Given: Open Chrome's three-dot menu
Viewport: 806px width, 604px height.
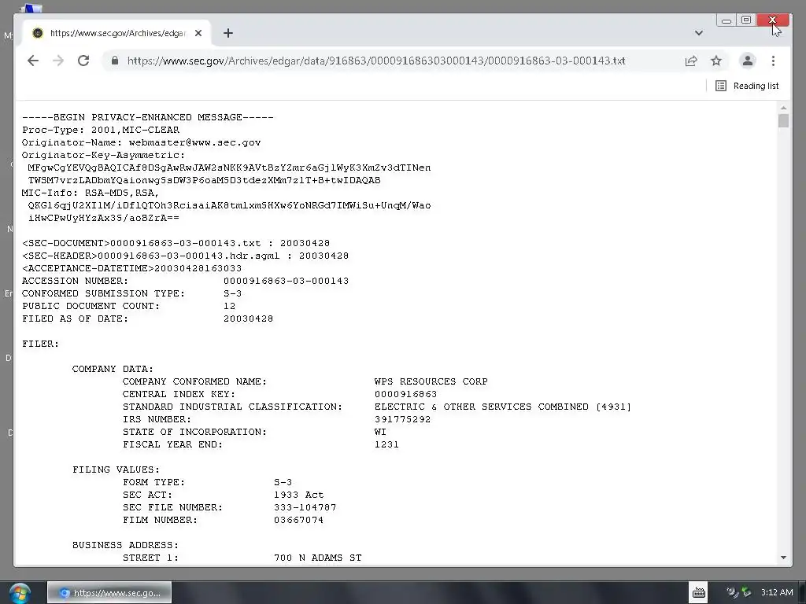Looking at the screenshot, I should (773, 61).
